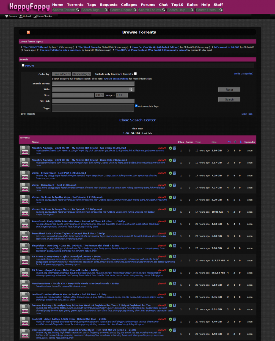Click the Upload icon in top bar
This screenshot has width=275, height=341.
(21, 17)
